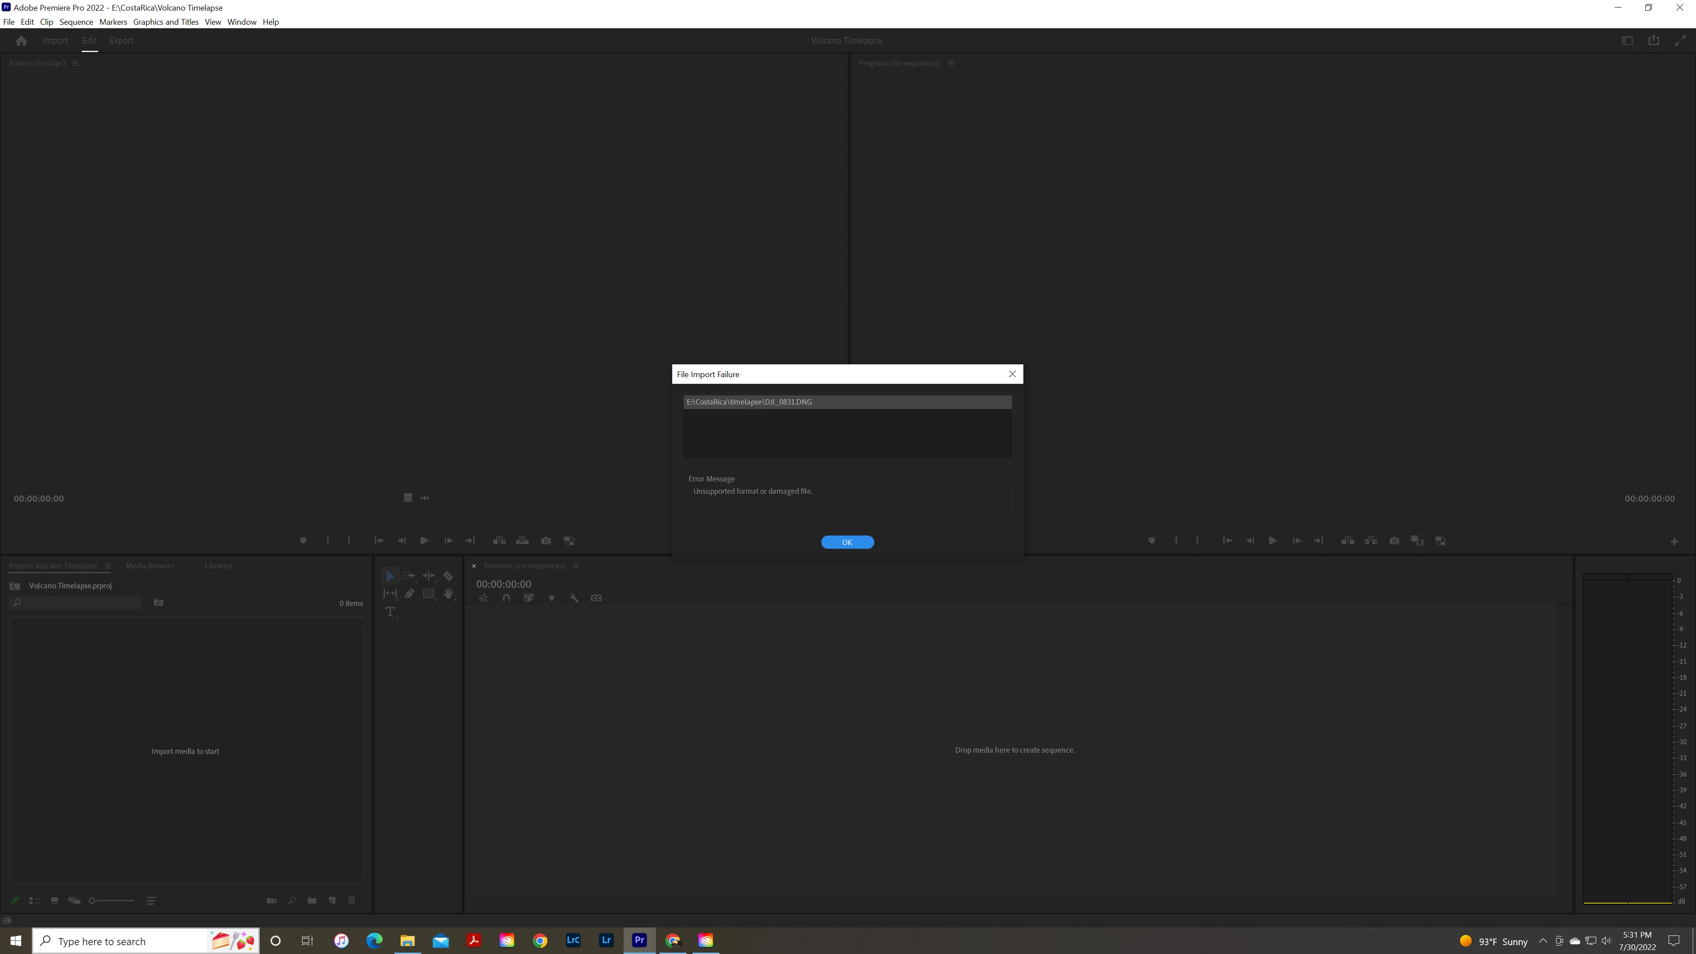Viewport: 1696px width, 954px height.
Task: Select the Track Select Forward tool
Action: click(409, 576)
